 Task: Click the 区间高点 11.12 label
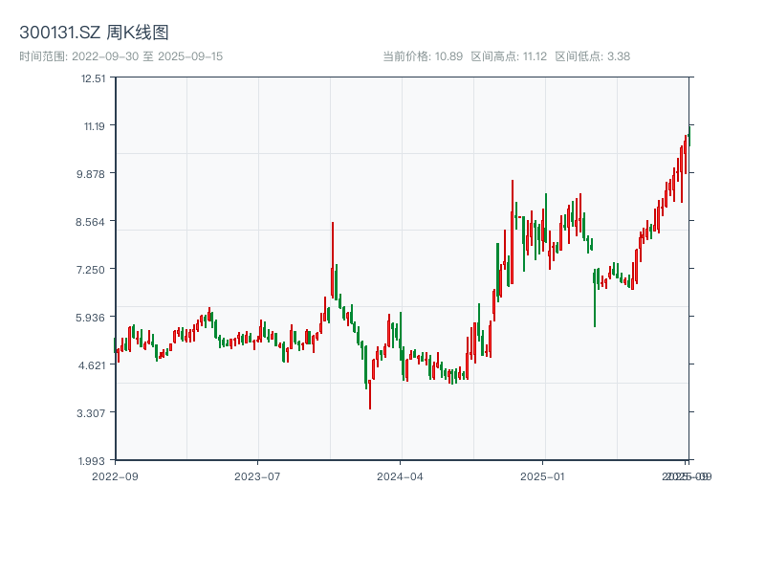click(509, 56)
